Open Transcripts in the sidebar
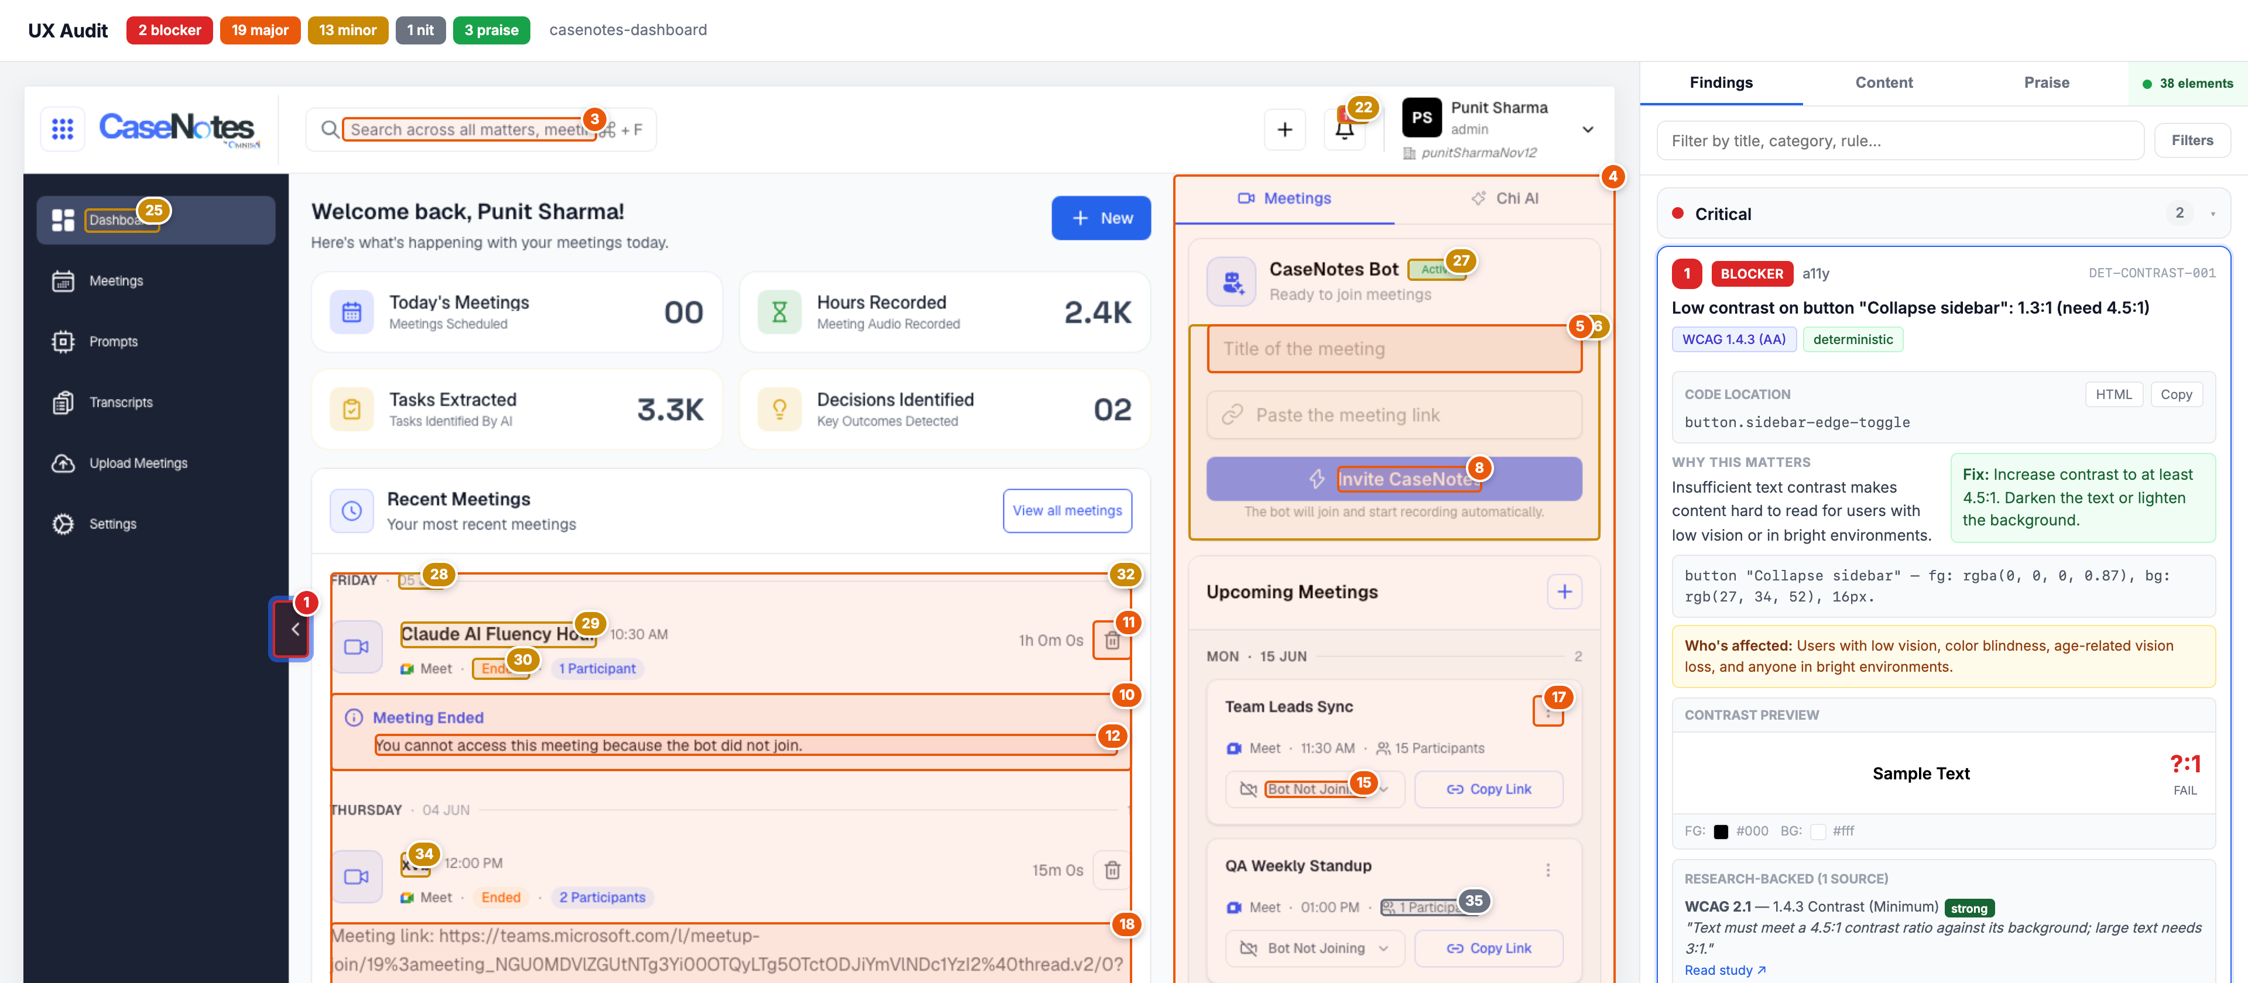Image resolution: width=2248 pixels, height=983 pixels. pos(156,402)
